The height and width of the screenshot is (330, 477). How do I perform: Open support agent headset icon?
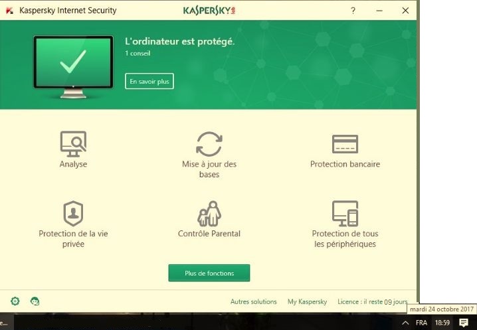(35, 301)
